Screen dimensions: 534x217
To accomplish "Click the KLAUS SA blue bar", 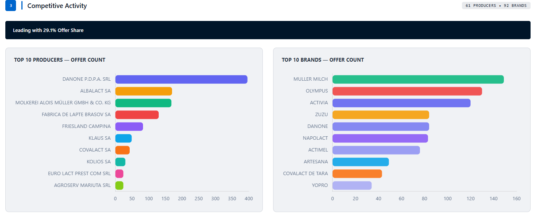I will tap(123, 138).
